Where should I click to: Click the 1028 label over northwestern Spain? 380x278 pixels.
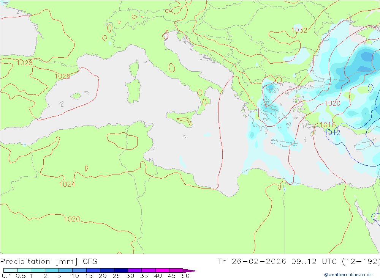click(24, 63)
